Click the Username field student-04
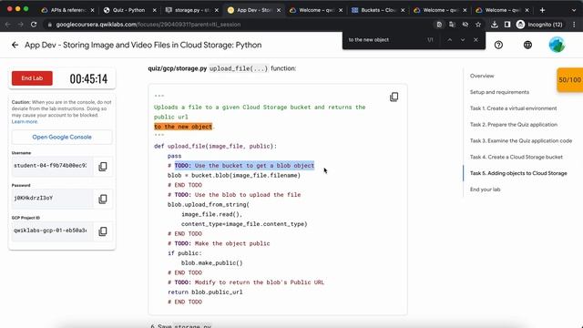This screenshot has width=583, height=328. (51, 166)
